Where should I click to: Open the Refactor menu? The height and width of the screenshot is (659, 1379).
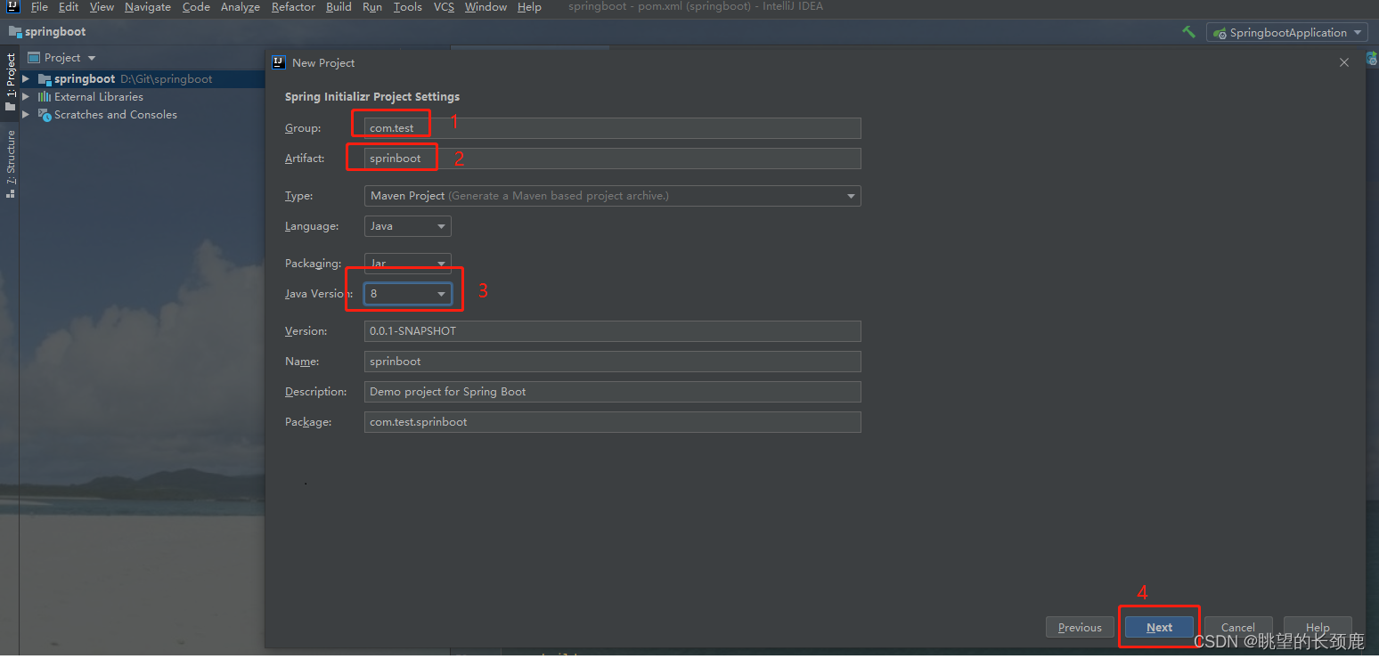tap(294, 7)
